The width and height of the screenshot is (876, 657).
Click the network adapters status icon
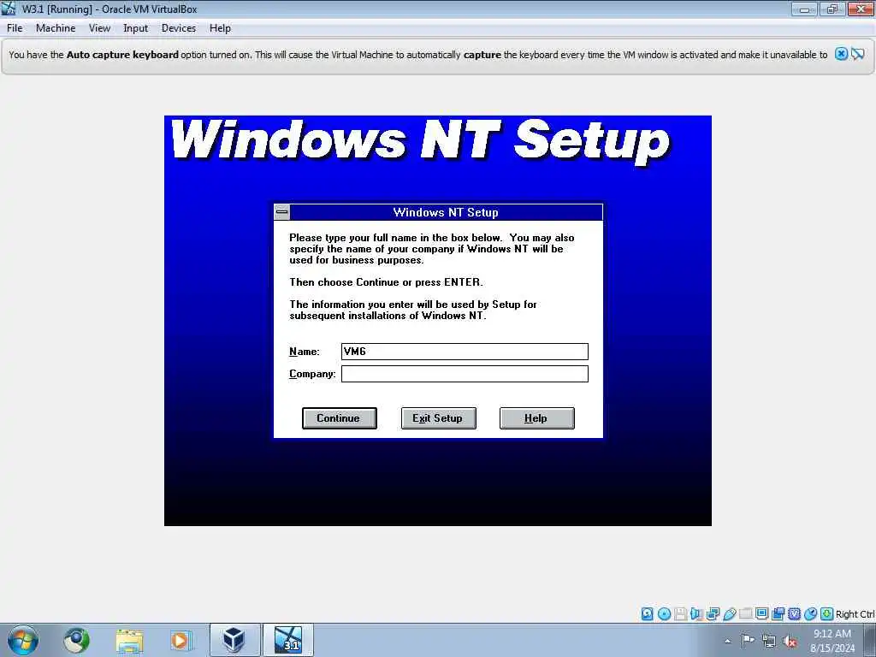click(x=713, y=614)
